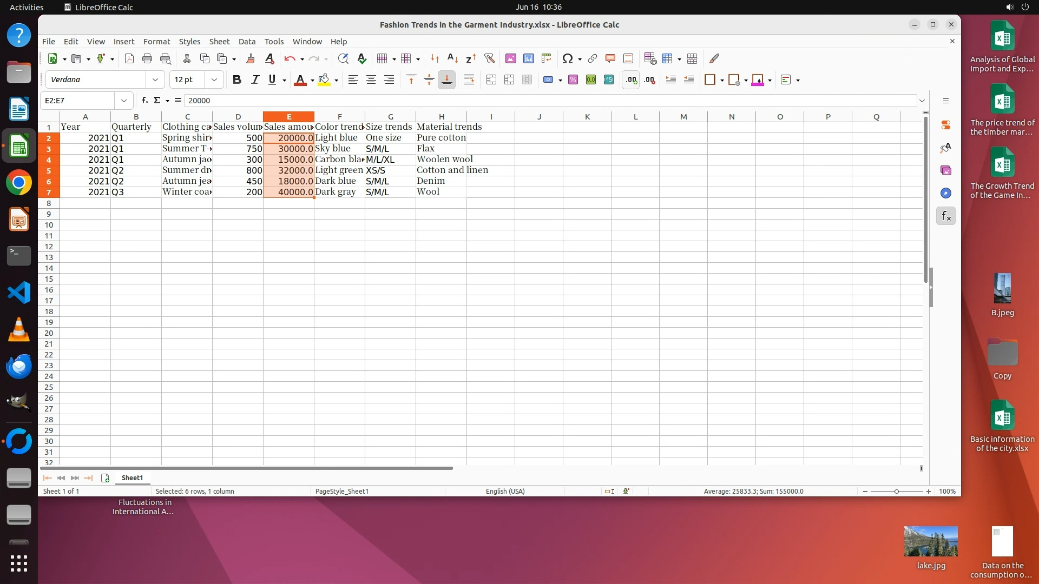The image size is (1039, 584).
Task: Click the Insert Special Character icon
Action: 567,58
